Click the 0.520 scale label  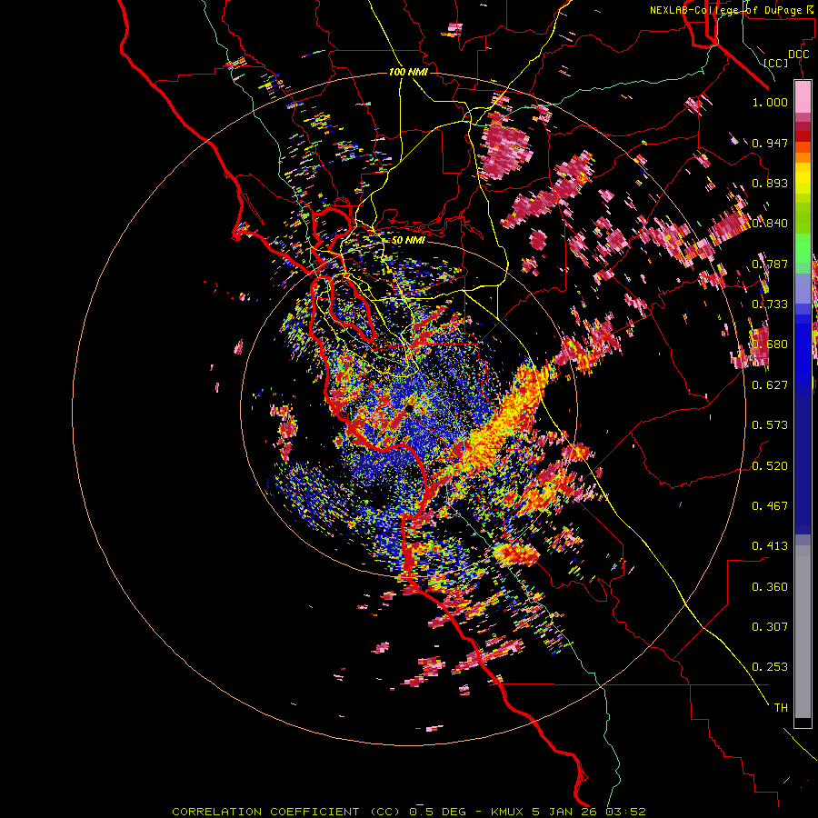point(770,466)
